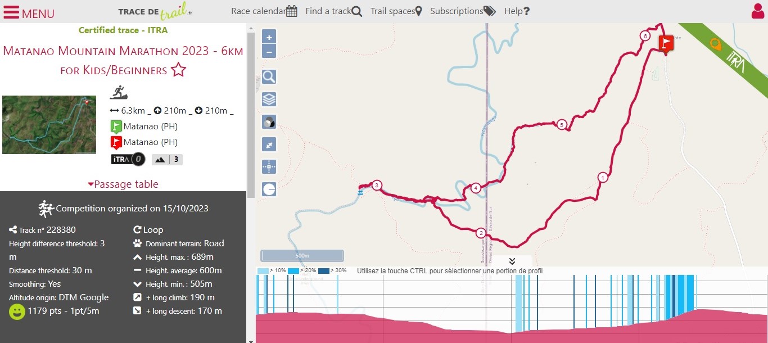The height and width of the screenshot is (343, 768).
Task: Click the red finish flag icon
Action: click(116, 142)
